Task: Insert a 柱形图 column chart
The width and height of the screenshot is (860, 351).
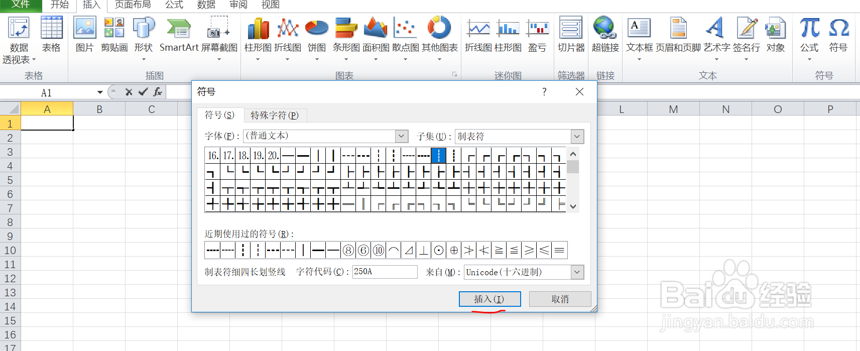Action: click(258, 39)
